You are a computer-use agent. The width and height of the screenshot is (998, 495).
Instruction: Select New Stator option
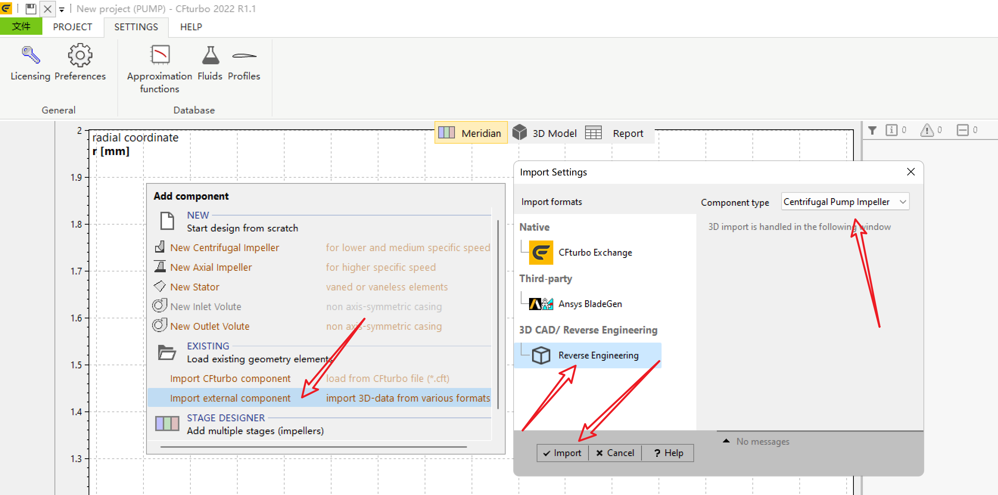pos(195,287)
